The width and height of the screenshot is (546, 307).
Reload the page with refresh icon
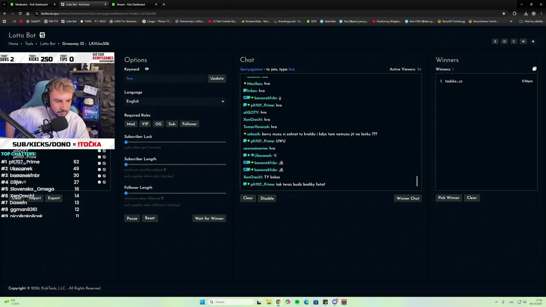coord(20,13)
